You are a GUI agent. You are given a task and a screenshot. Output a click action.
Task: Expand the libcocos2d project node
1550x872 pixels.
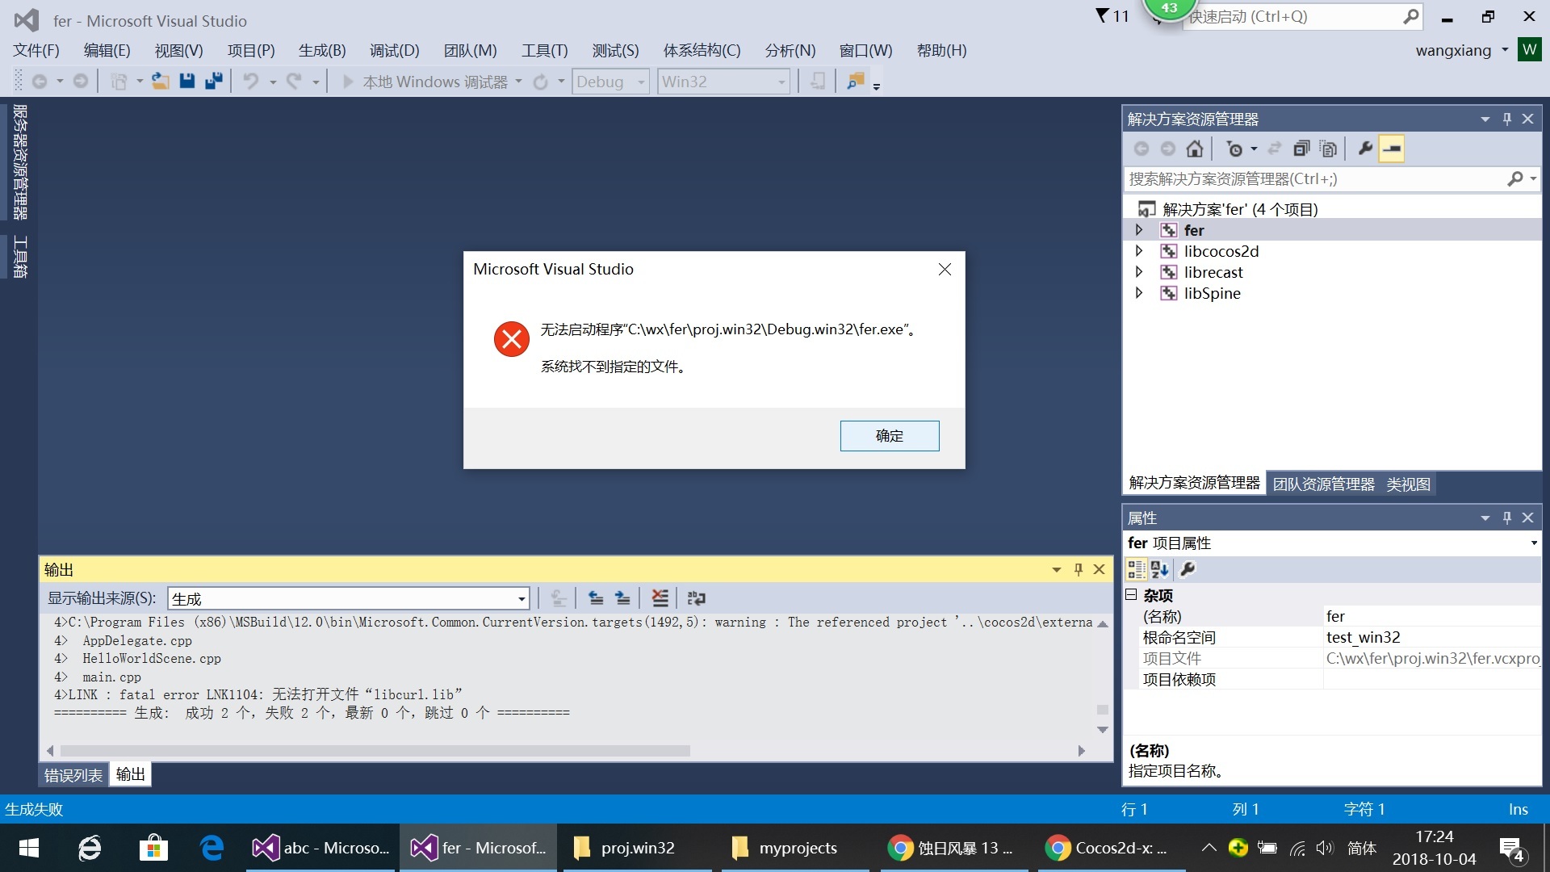[x=1139, y=251]
